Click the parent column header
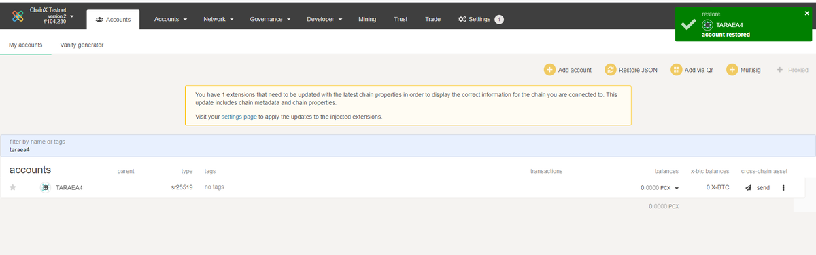This screenshot has width=816, height=255. coord(126,171)
